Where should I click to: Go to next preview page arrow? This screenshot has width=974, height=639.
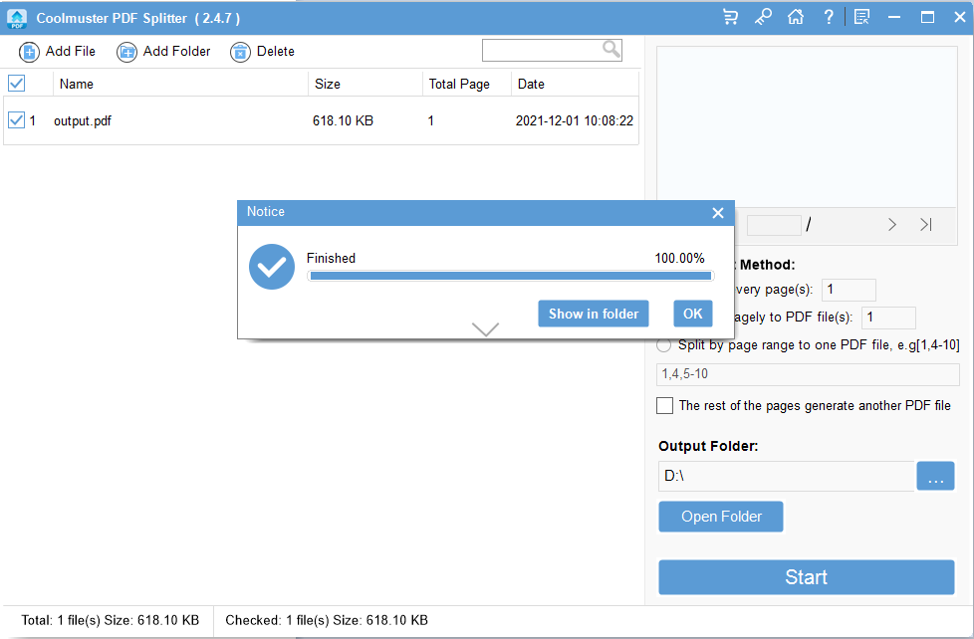click(892, 224)
